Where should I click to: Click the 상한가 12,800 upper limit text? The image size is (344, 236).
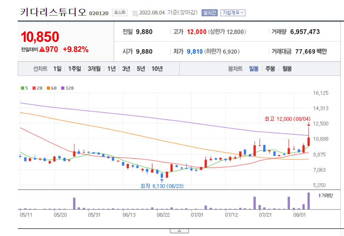point(227,32)
